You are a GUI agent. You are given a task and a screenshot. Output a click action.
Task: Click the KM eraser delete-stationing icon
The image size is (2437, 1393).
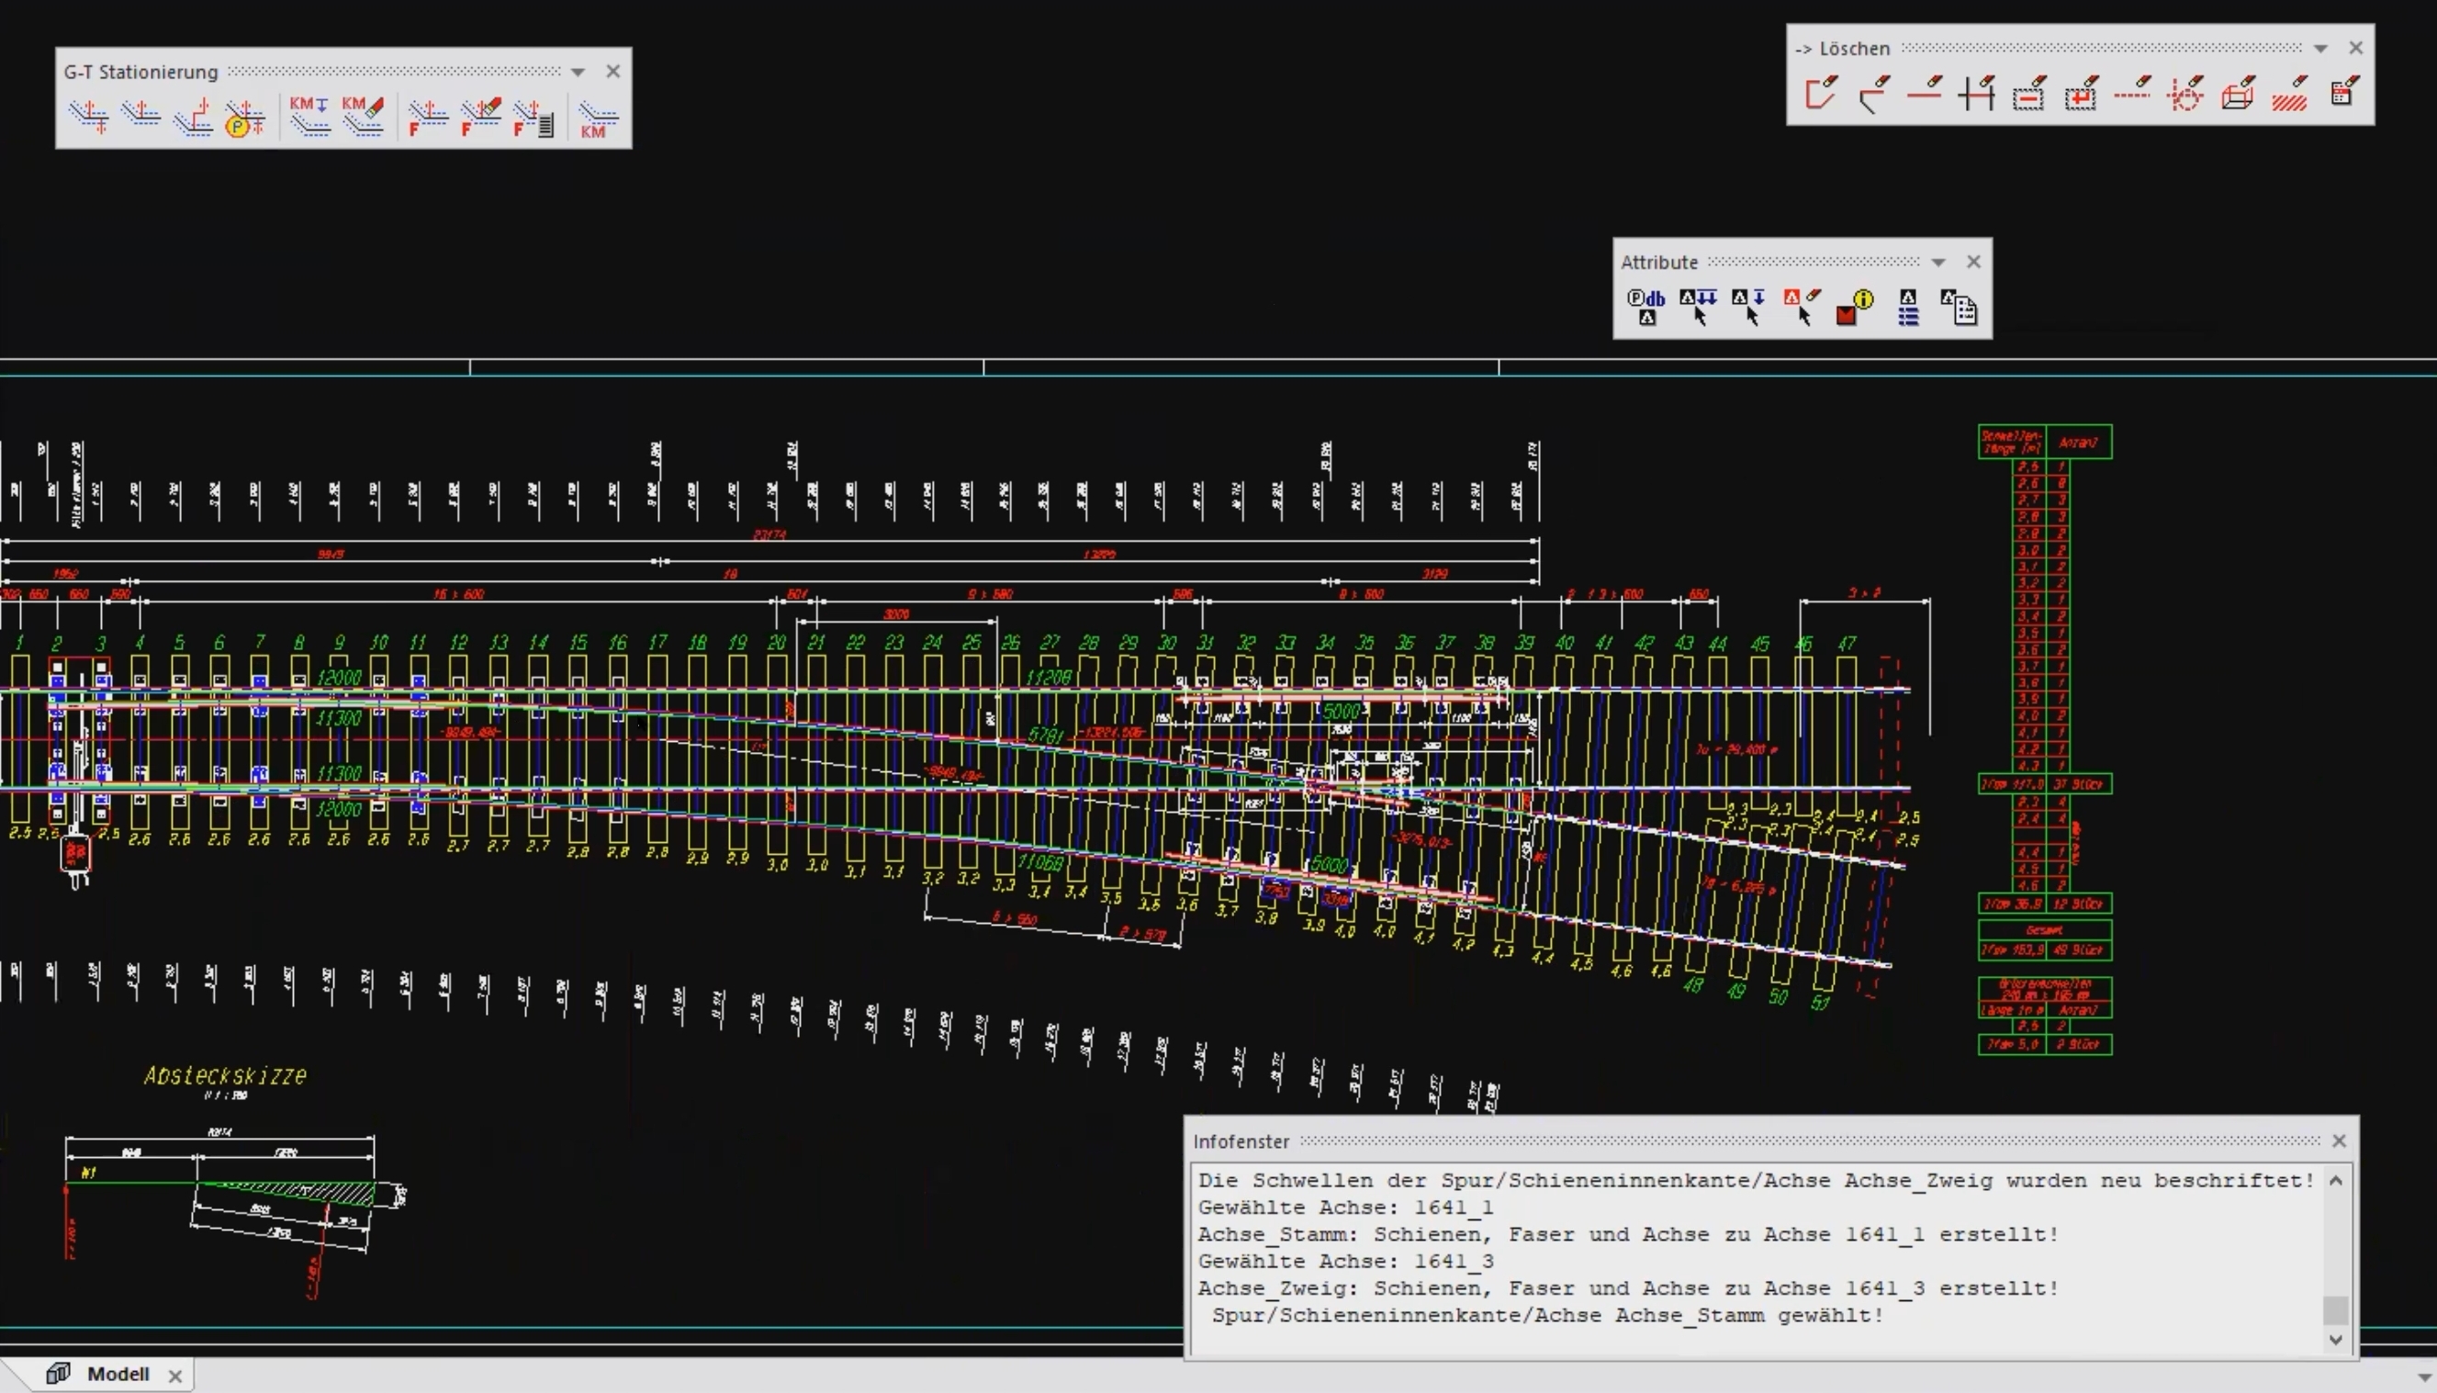[x=363, y=116]
